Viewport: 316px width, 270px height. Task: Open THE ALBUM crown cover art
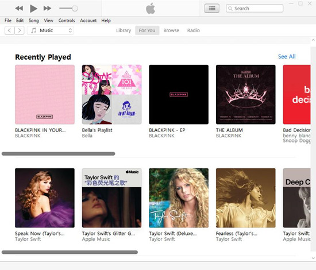click(246, 94)
